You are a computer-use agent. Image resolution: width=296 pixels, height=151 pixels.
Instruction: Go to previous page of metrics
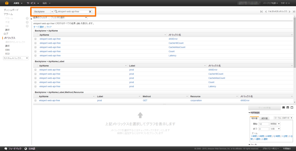pyautogui.click(x=266, y=12)
